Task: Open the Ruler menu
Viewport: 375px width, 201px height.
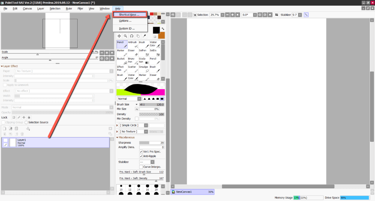Action: click(x=69, y=9)
